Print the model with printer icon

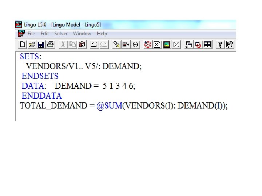[50, 45]
